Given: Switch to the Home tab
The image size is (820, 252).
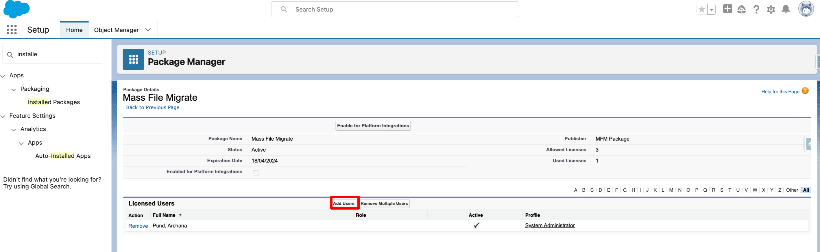Looking at the screenshot, I should coord(74,30).
